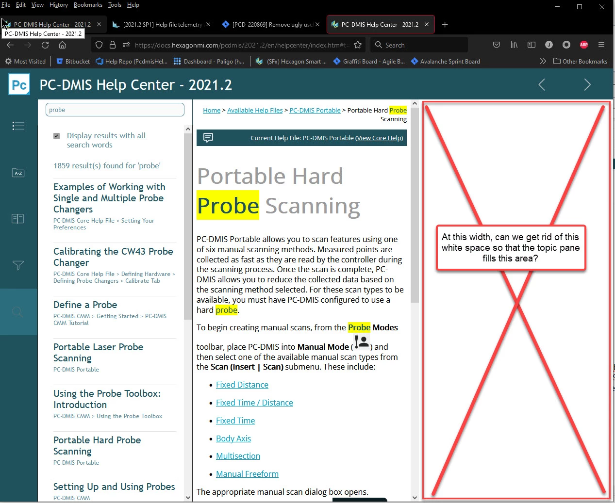Screen dimensions: 615x503
Task: Click the browser Back arrow
Action: (x=10, y=45)
